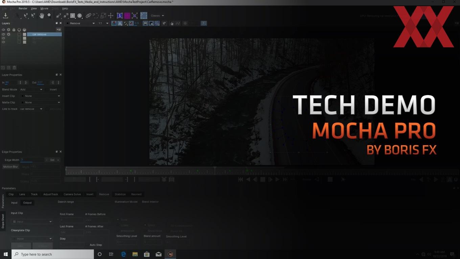This screenshot has height=259, width=460.
Task: Toggle the Alpha channel A icon
Action: tap(120, 23)
